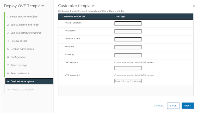Click the Back button
Screen dimensions: 198x113
pyautogui.click(x=173, y=106)
